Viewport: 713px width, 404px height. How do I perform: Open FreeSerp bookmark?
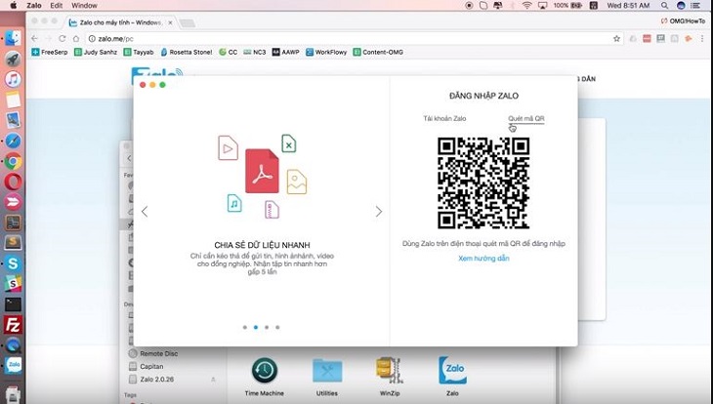coord(50,53)
